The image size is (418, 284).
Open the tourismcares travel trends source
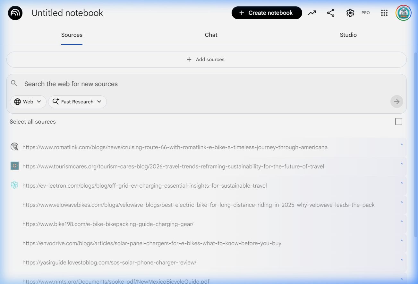coord(173,166)
